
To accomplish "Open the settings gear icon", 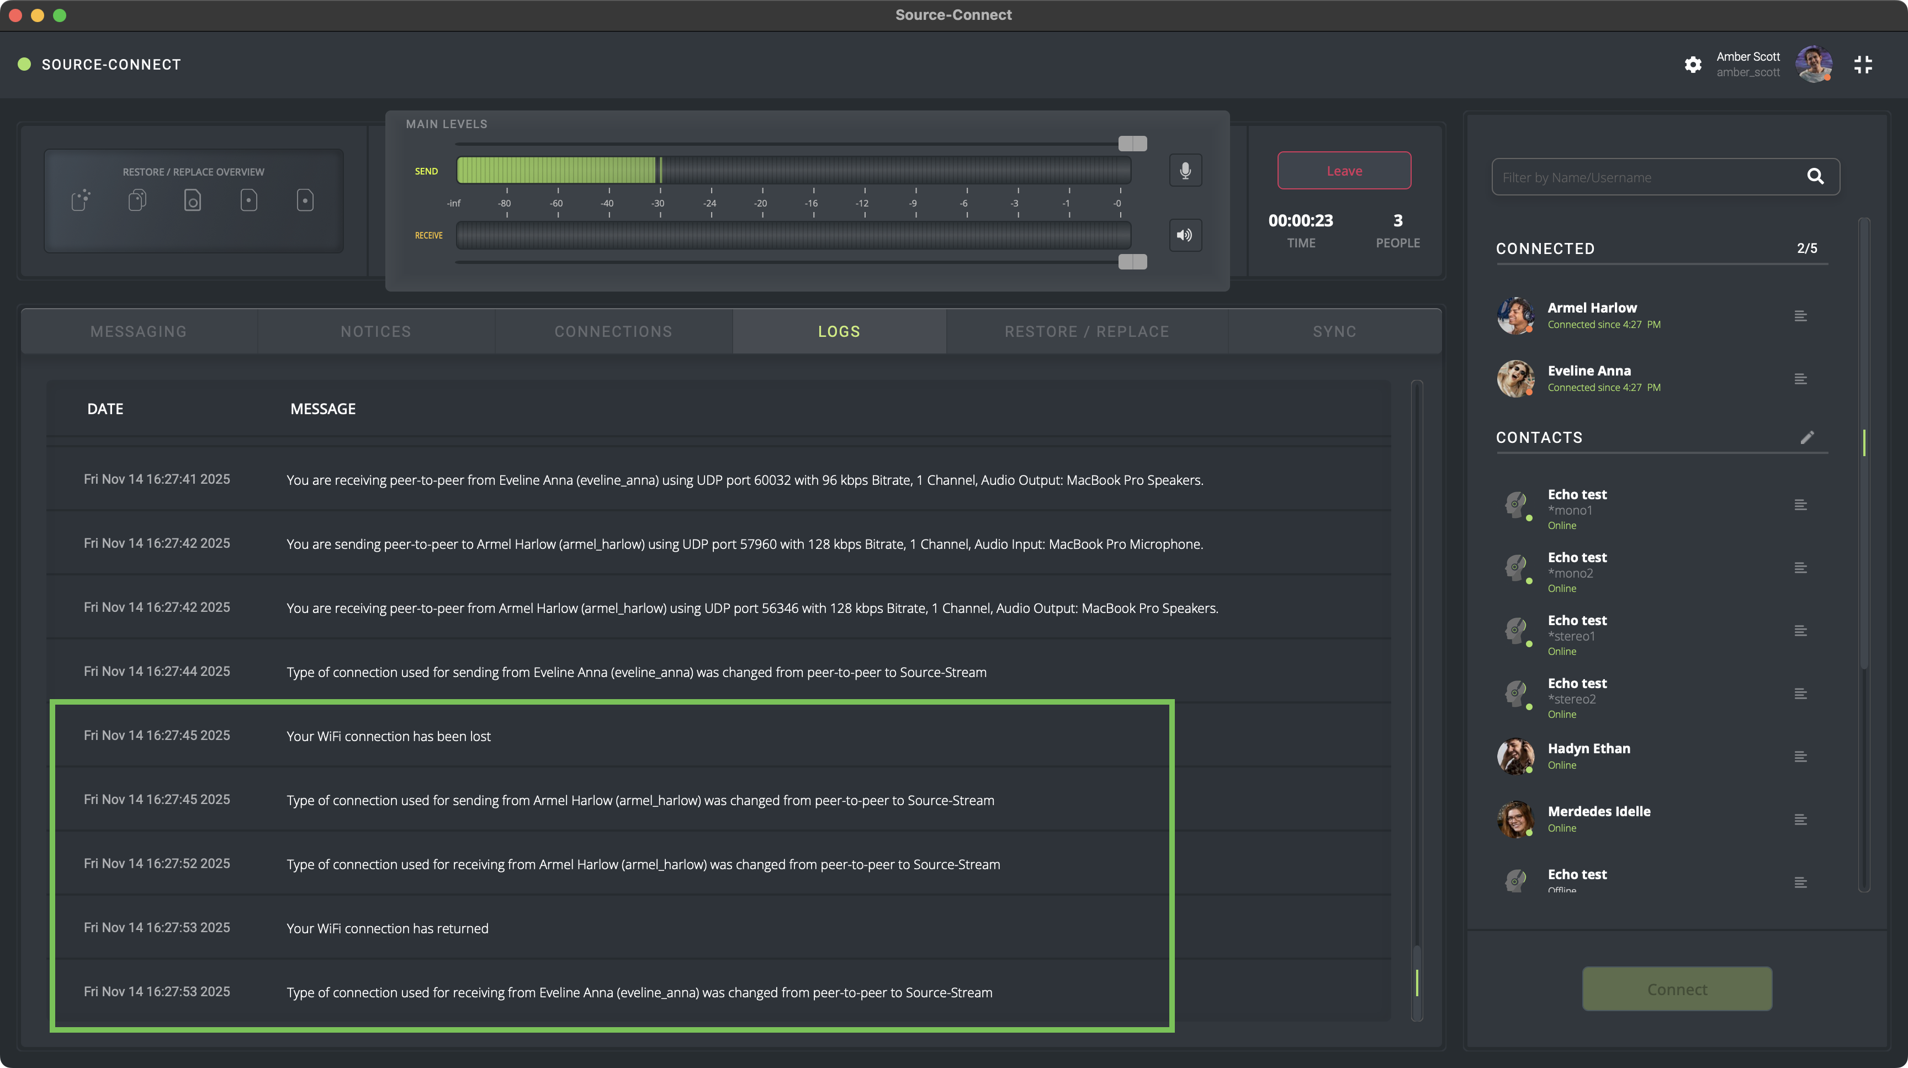I will tap(1693, 65).
